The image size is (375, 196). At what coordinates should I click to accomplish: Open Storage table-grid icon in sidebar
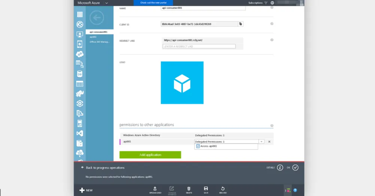[79, 84]
